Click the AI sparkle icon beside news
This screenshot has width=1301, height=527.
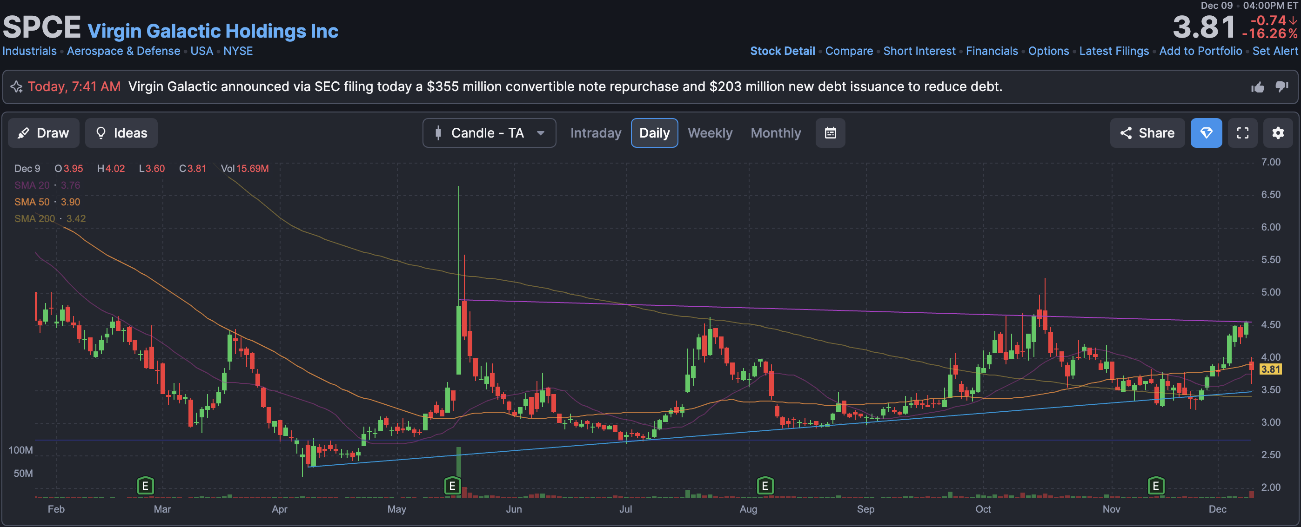coord(16,87)
